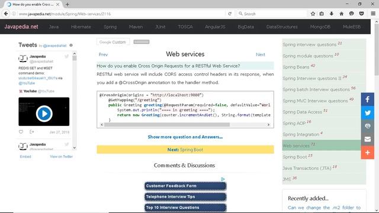Open the Hibernate menu item
This screenshot has height=213, width=379.
[81, 27]
